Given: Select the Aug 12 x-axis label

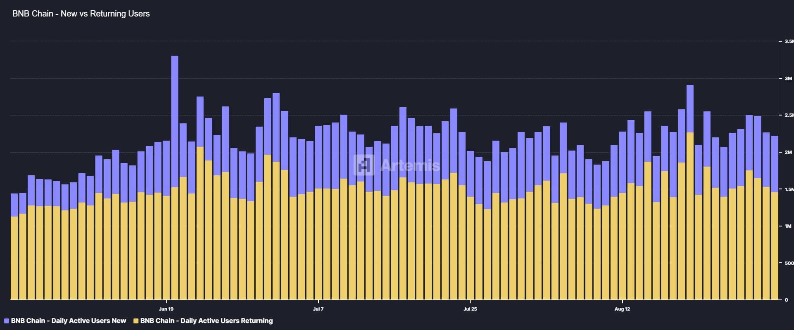Looking at the screenshot, I should (x=622, y=309).
